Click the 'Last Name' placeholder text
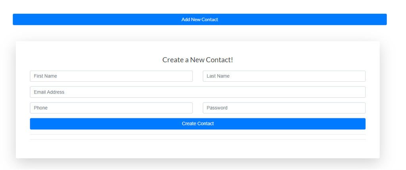Viewport: 406px width, 170px height. coord(218,76)
